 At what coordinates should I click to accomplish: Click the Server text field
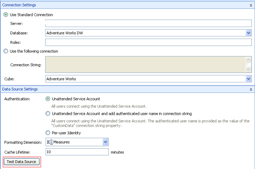click(148, 24)
